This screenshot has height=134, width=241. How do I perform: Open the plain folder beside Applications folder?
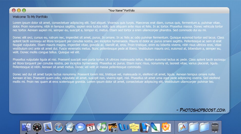coord(194,127)
